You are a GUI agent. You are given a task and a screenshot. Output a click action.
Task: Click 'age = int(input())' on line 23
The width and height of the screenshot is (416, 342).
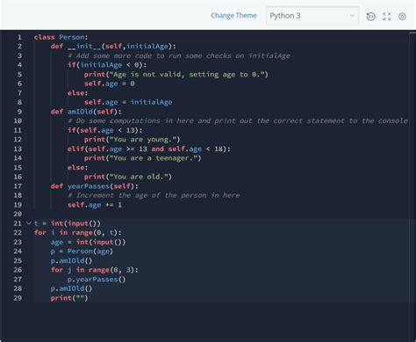point(88,242)
